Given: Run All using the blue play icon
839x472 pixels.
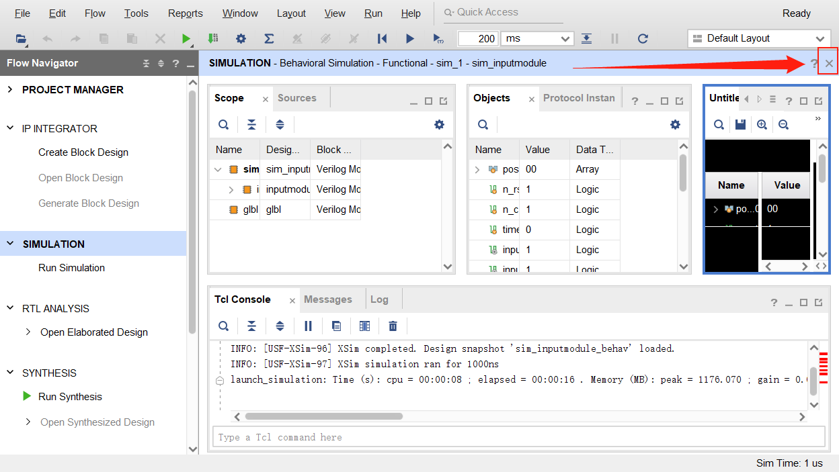Looking at the screenshot, I should click(x=410, y=38).
